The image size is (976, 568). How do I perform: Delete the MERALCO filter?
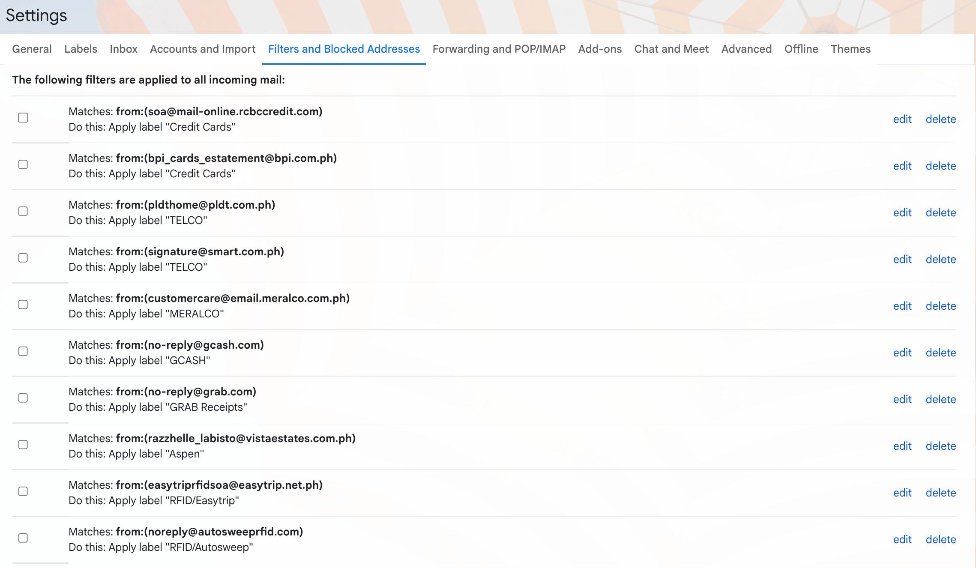[940, 306]
